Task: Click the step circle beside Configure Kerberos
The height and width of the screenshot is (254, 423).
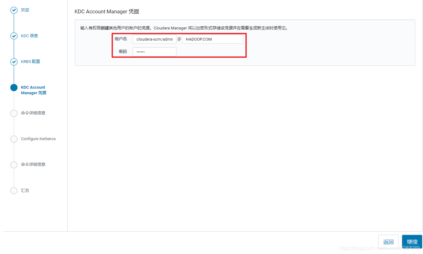Action: [14, 139]
